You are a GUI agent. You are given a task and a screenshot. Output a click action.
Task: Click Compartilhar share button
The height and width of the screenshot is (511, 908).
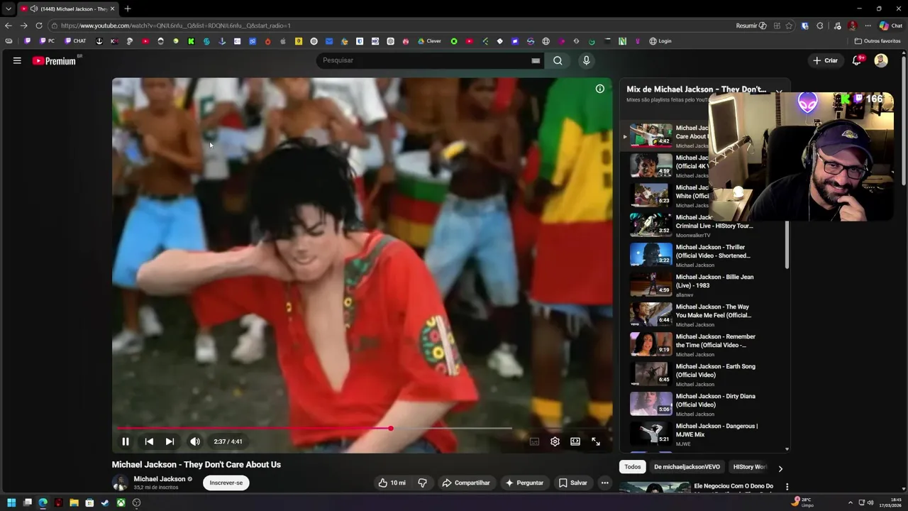(x=466, y=483)
